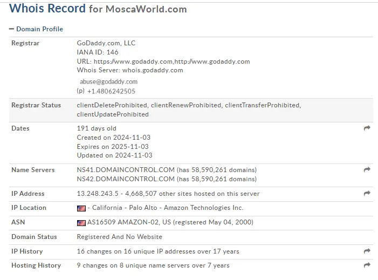This screenshot has height=280, width=378.
Task: Click 9 changes on 8 unique name servers
Action: (x=153, y=265)
